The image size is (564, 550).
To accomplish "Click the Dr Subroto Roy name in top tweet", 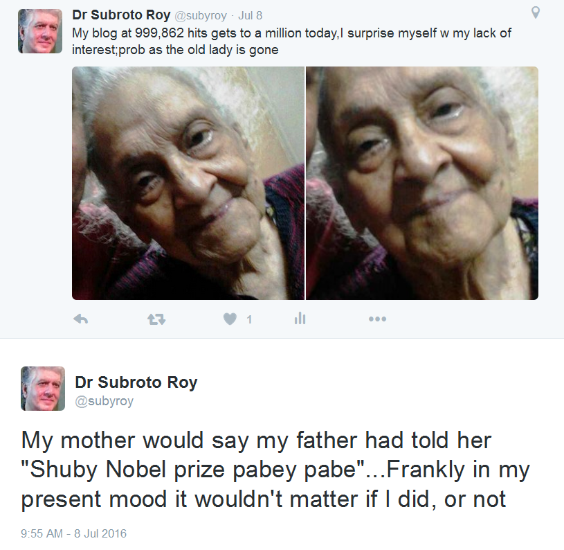I will pyautogui.click(x=121, y=15).
